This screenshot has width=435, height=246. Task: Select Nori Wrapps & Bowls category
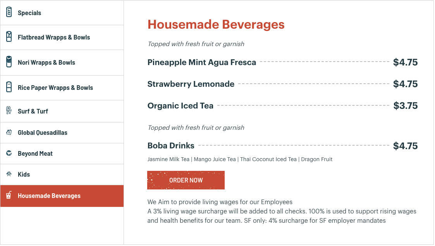tap(46, 62)
